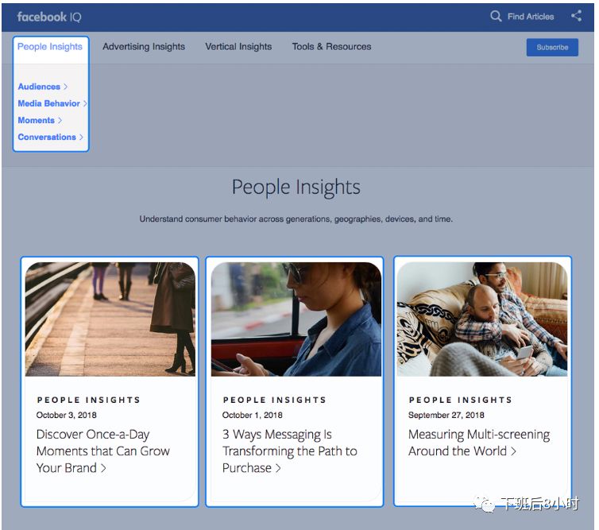The image size is (599, 530).
Task: Go to Media Behavior submenu link
Action: coord(49,103)
